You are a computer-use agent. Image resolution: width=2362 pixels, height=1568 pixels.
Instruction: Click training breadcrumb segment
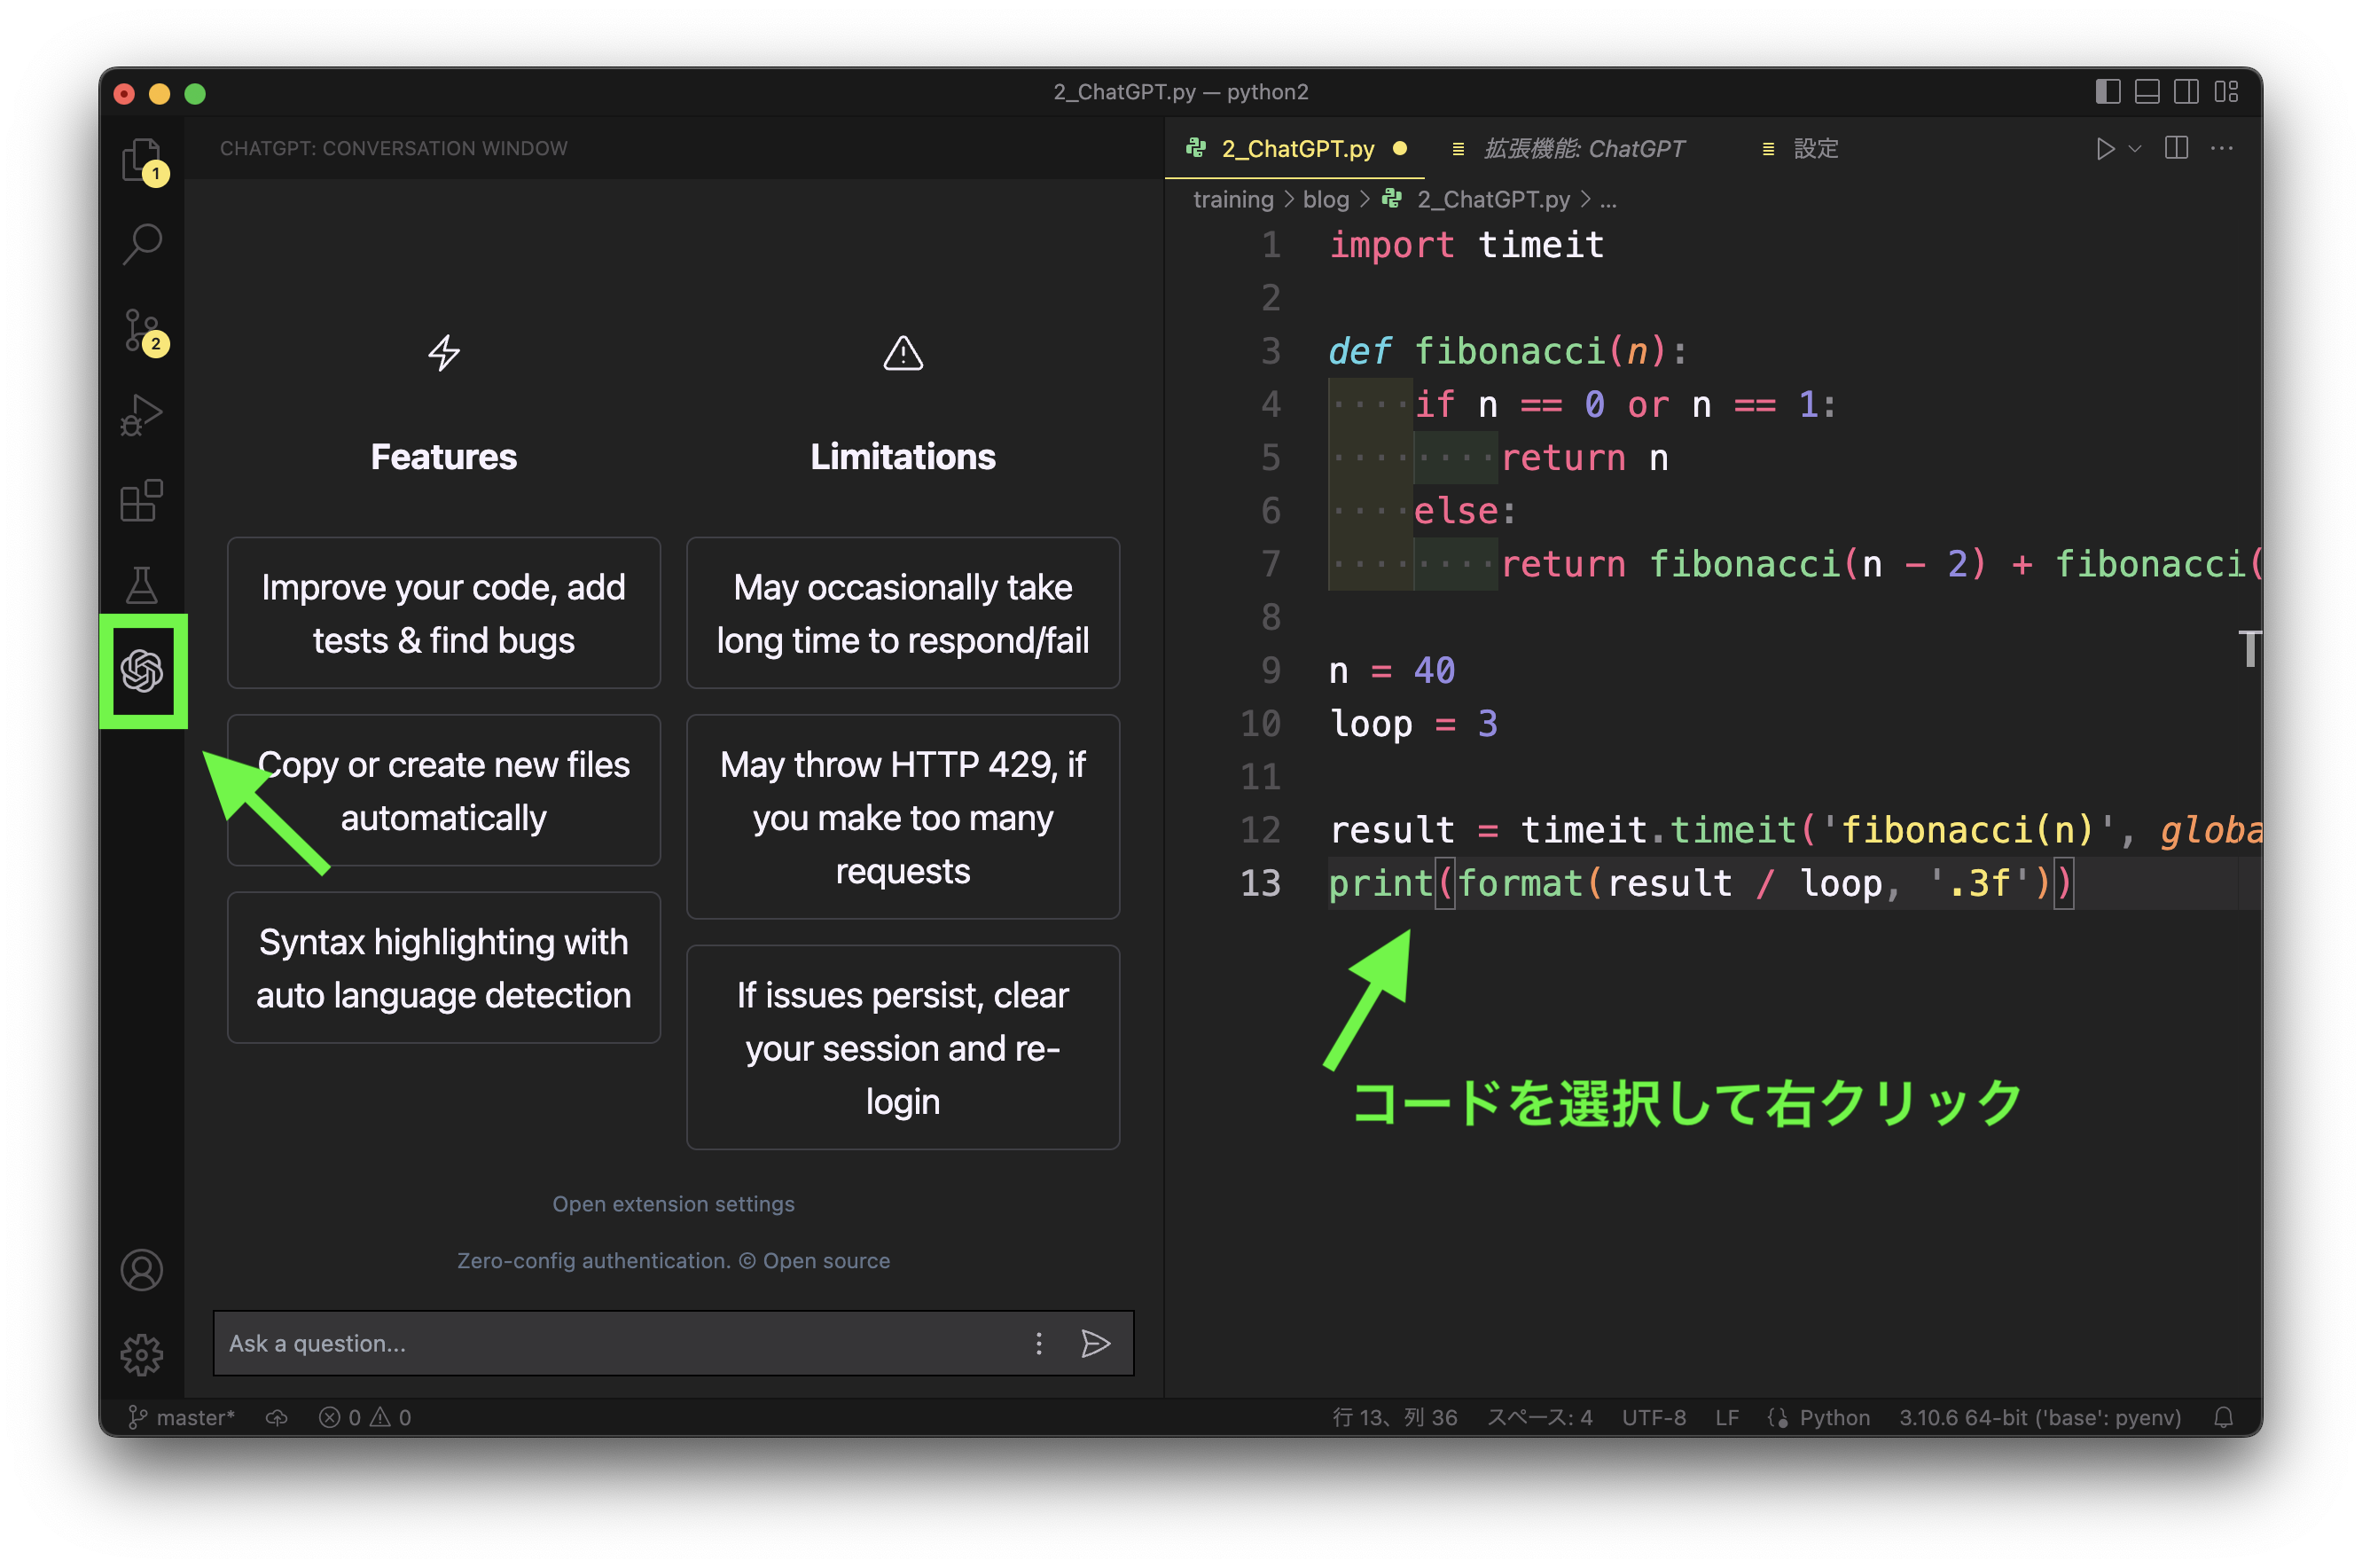pos(1232,200)
